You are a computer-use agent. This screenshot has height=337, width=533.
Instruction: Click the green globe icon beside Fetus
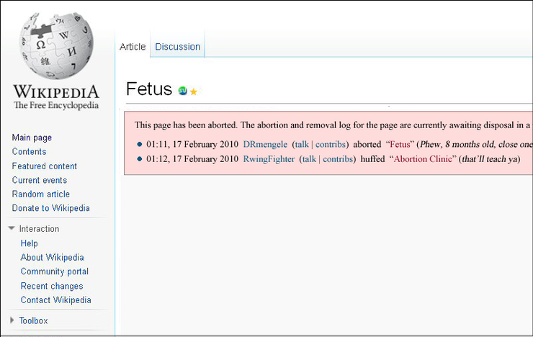coord(182,91)
